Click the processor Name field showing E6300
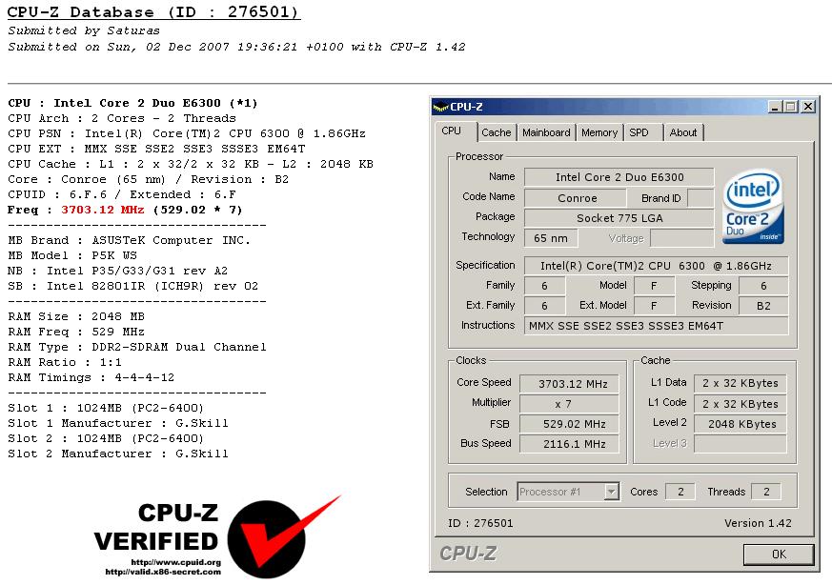 tap(617, 177)
